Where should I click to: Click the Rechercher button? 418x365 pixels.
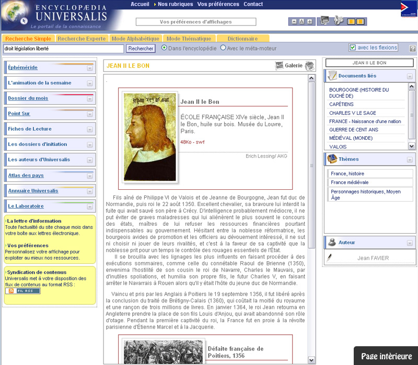pos(141,48)
